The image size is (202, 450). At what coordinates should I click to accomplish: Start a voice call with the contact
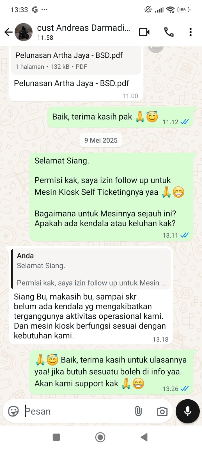[x=169, y=32]
